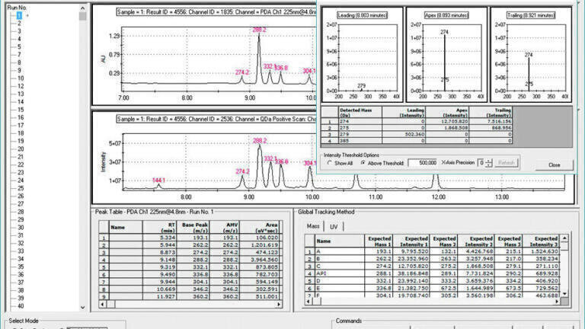The width and height of the screenshot is (585, 329).
Task: Select the API row in Global Tracking Method
Action: point(433,273)
